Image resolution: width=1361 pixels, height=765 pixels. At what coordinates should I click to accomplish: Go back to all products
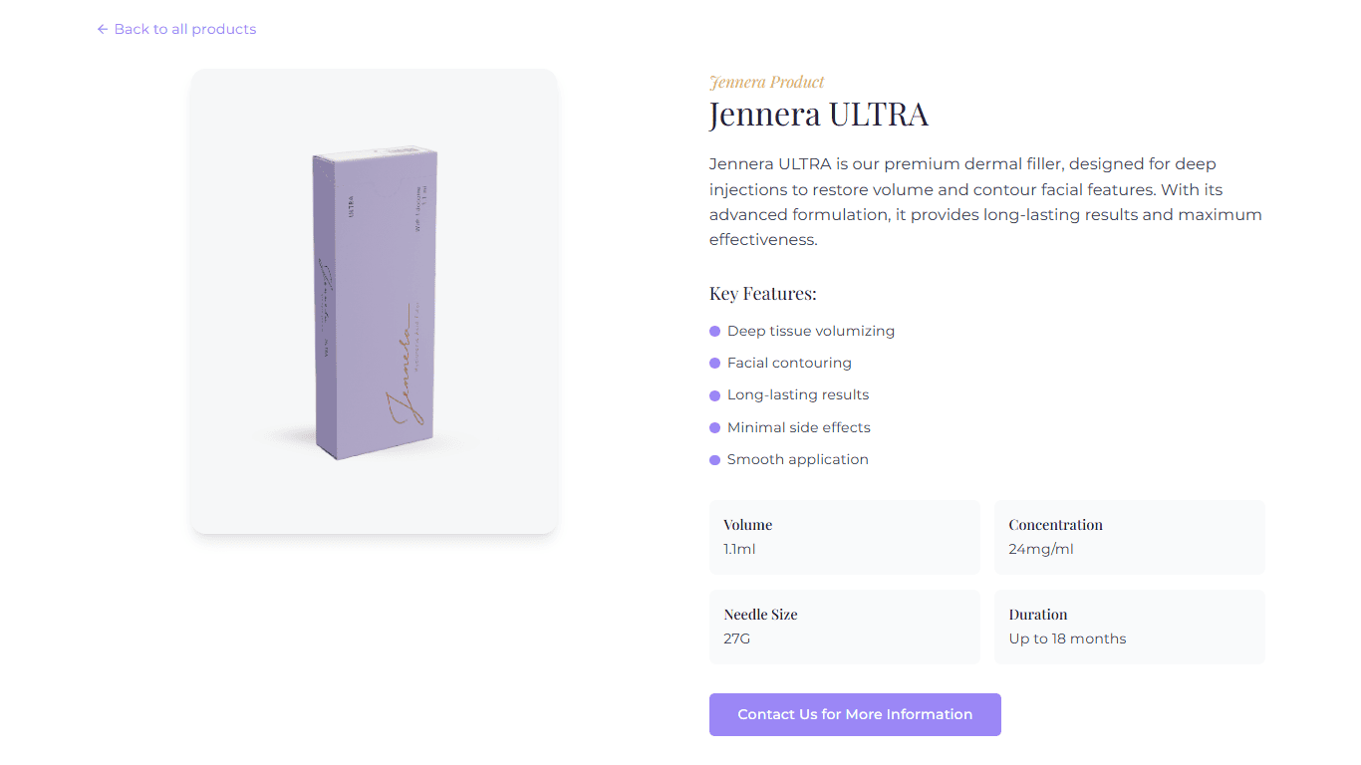click(176, 29)
